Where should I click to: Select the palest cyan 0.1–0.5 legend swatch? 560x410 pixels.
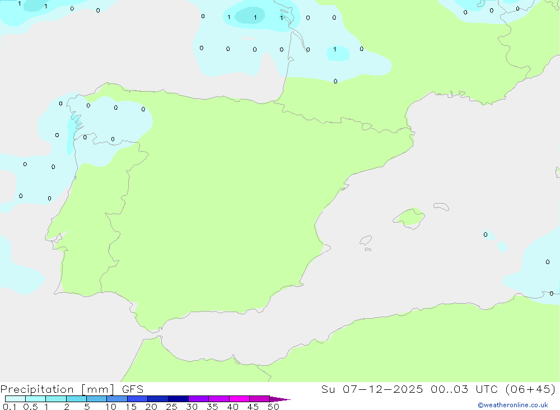point(15,399)
